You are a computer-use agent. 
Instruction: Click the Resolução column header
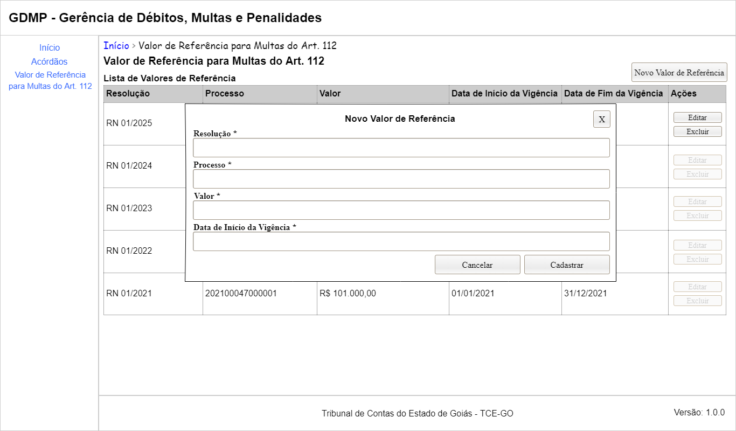(x=128, y=94)
